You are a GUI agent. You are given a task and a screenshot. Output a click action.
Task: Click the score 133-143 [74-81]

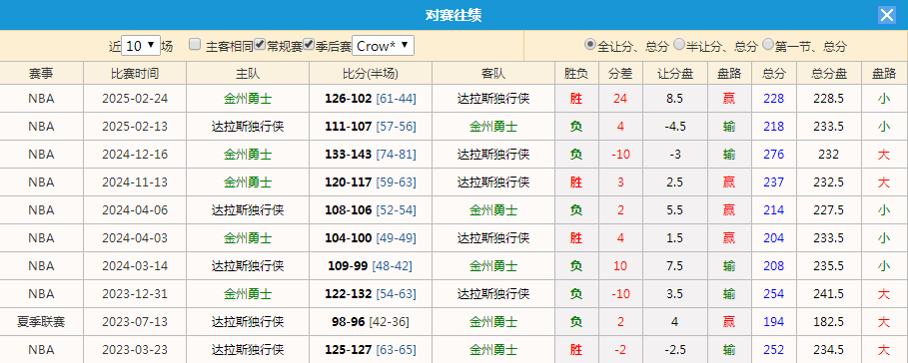pos(371,155)
